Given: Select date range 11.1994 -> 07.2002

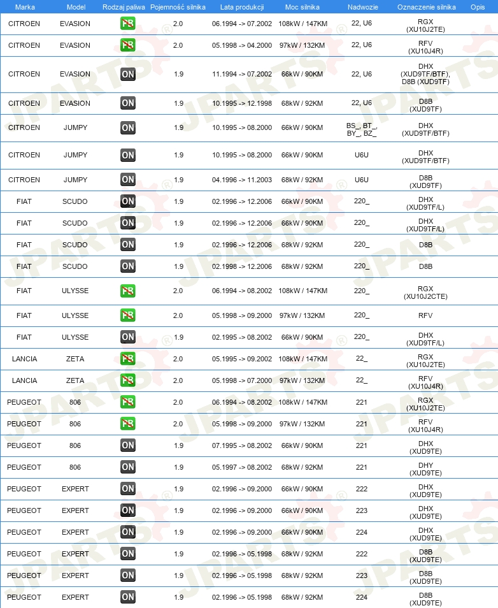Looking at the screenshot, I should [x=242, y=74].
